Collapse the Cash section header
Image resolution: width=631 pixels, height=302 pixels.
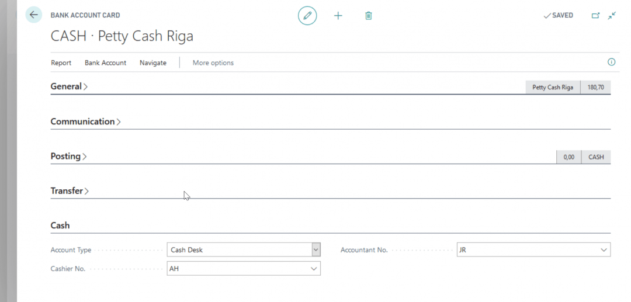coord(60,225)
